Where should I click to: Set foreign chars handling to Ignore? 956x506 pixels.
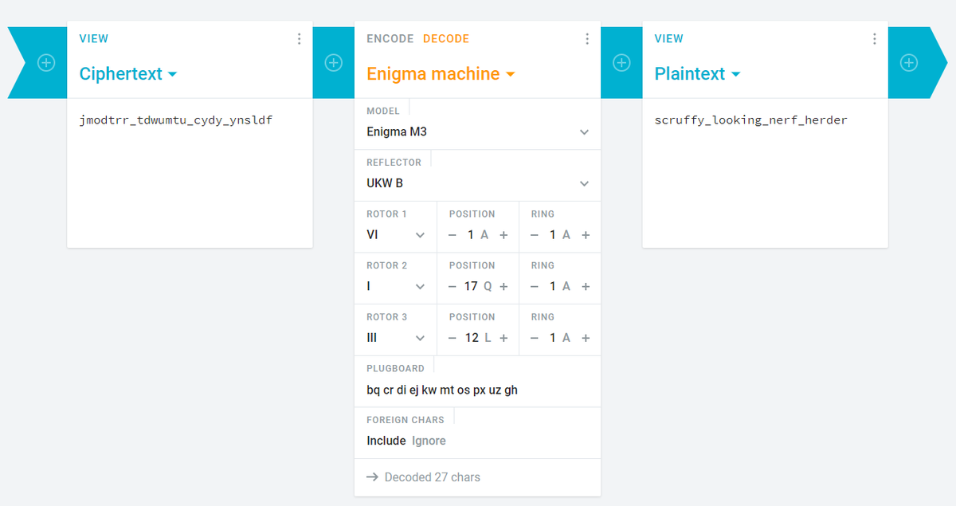pyautogui.click(x=429, y=440)
